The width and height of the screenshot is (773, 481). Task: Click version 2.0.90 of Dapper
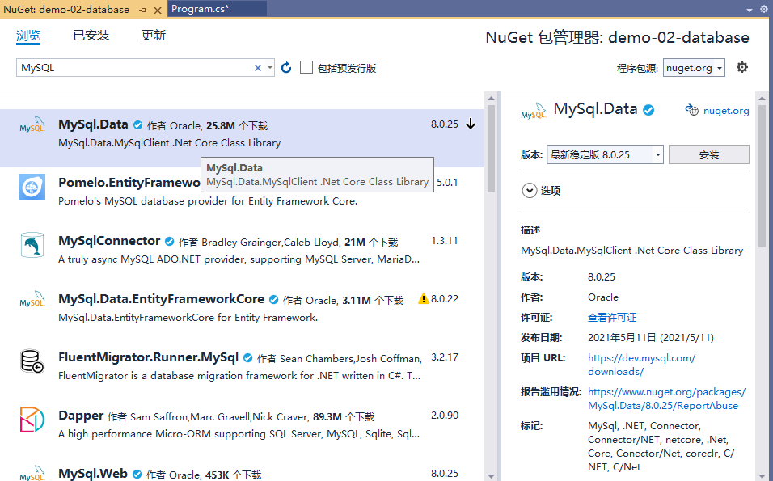tap(444, 415)
